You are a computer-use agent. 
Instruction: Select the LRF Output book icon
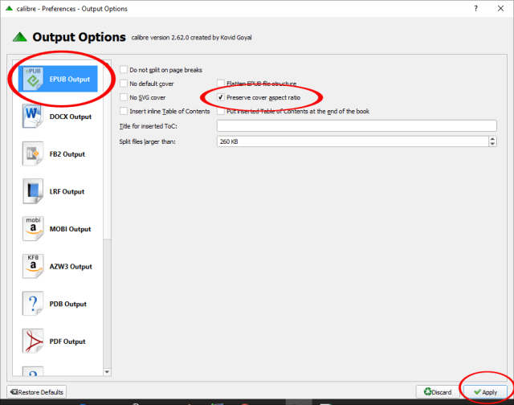33,191
